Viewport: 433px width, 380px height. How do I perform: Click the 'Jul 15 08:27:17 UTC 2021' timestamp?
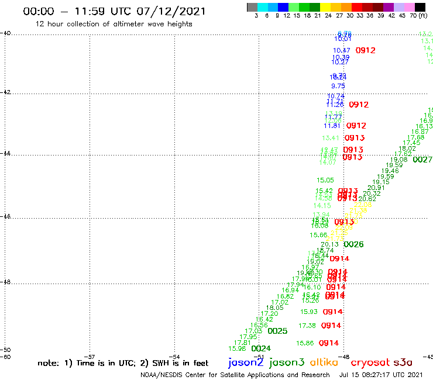tap(381, 375)
